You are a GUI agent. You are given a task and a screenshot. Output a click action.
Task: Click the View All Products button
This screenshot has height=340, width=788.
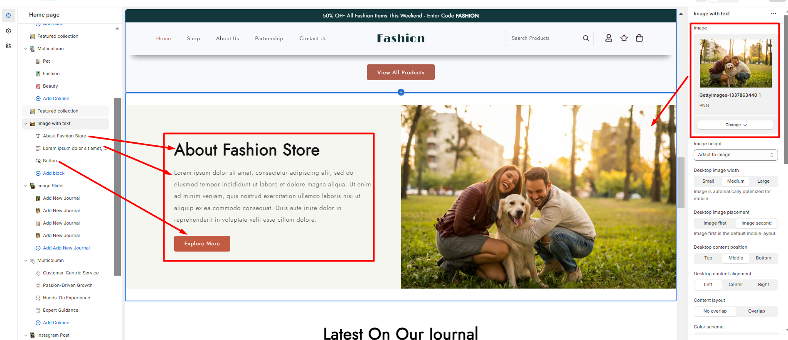coord(401,72)
